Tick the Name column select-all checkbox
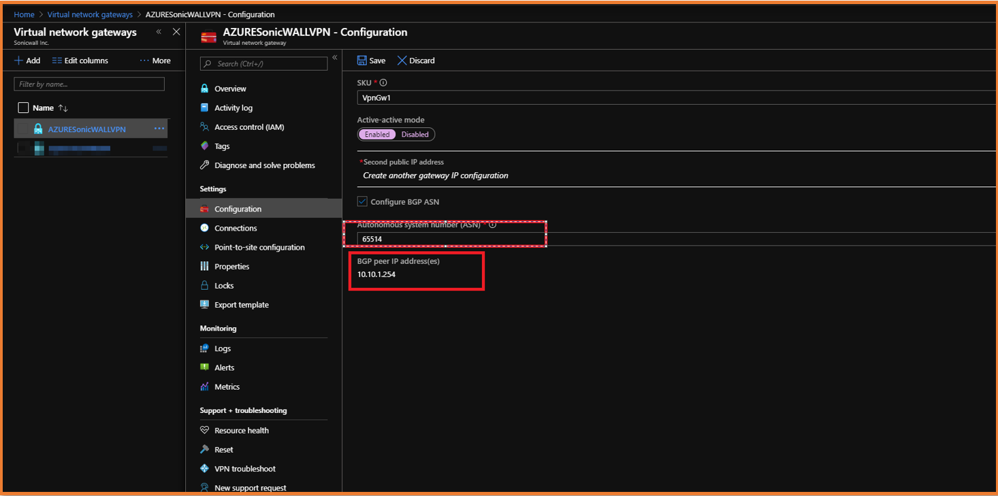Viewport: 998px width, 496px height. point(23,108)
